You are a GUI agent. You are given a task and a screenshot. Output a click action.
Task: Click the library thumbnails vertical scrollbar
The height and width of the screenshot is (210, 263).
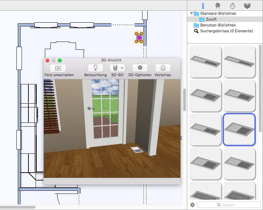(260, 88)
